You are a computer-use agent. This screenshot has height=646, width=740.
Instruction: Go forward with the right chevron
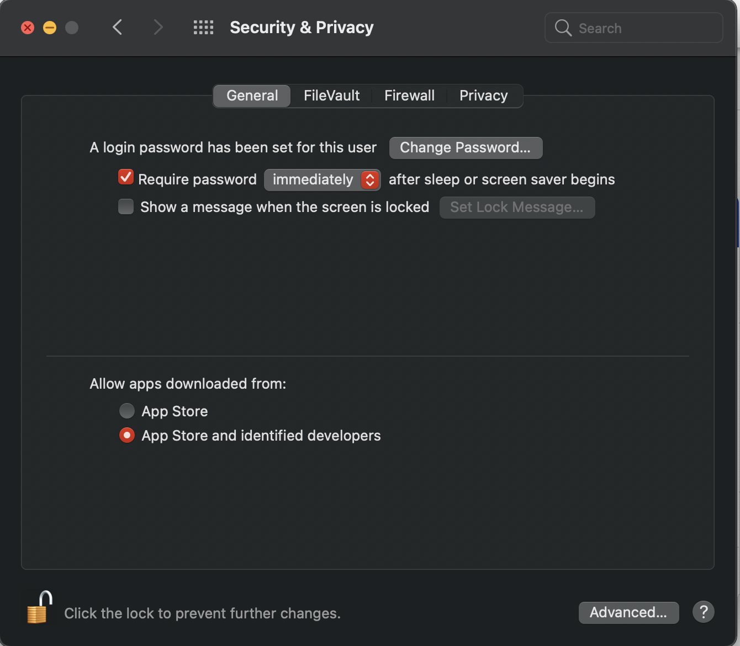(x=158, y=27)
